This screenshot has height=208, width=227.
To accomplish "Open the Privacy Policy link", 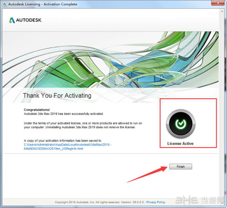I will (156, 202).
